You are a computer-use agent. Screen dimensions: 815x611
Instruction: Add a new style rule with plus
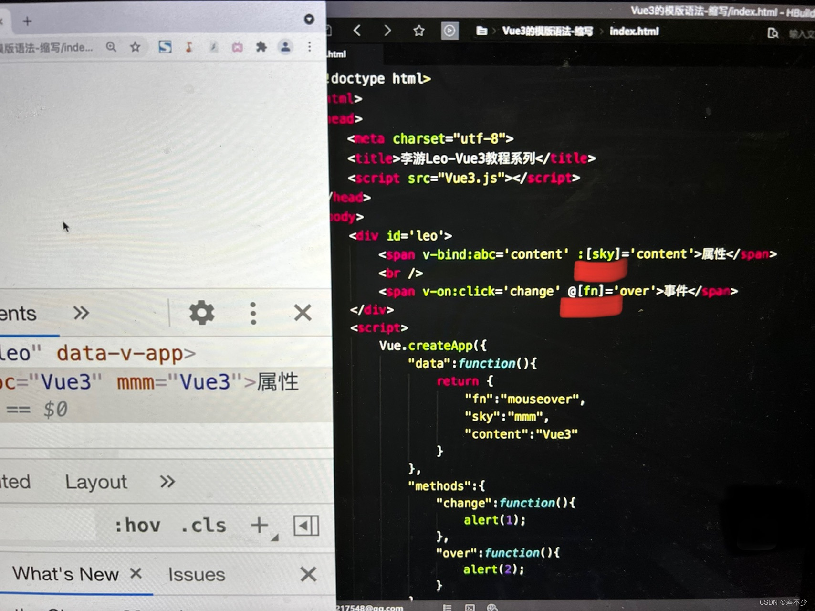coord(260,526)
